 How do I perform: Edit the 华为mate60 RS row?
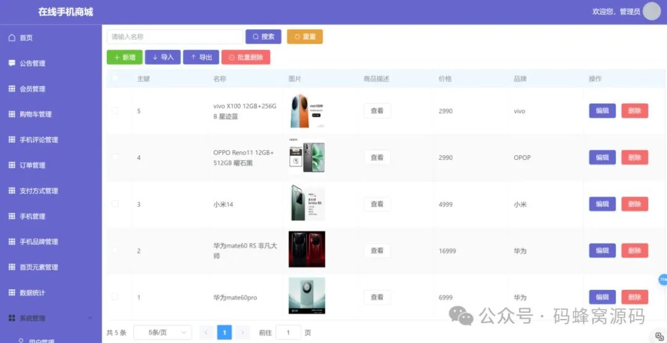click(x=602, y=251)
